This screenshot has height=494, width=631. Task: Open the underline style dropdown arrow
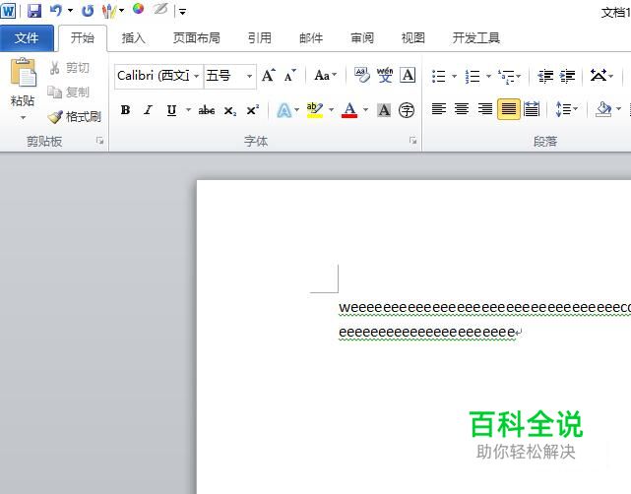pyautogui.click(x=188, y=109)
